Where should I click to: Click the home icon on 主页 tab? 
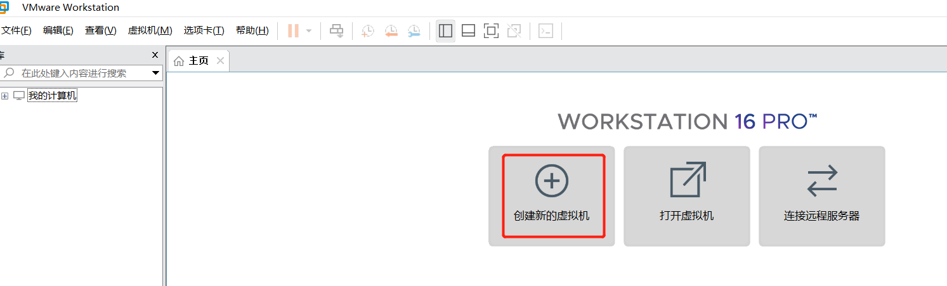[179, 61]
